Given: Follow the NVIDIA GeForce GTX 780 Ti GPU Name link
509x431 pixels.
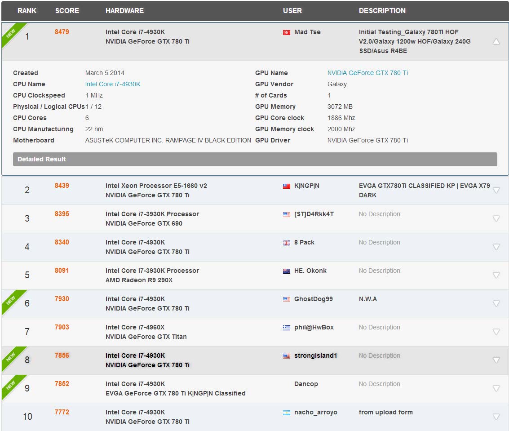Looking at the screenshot, I should (367, 73).
